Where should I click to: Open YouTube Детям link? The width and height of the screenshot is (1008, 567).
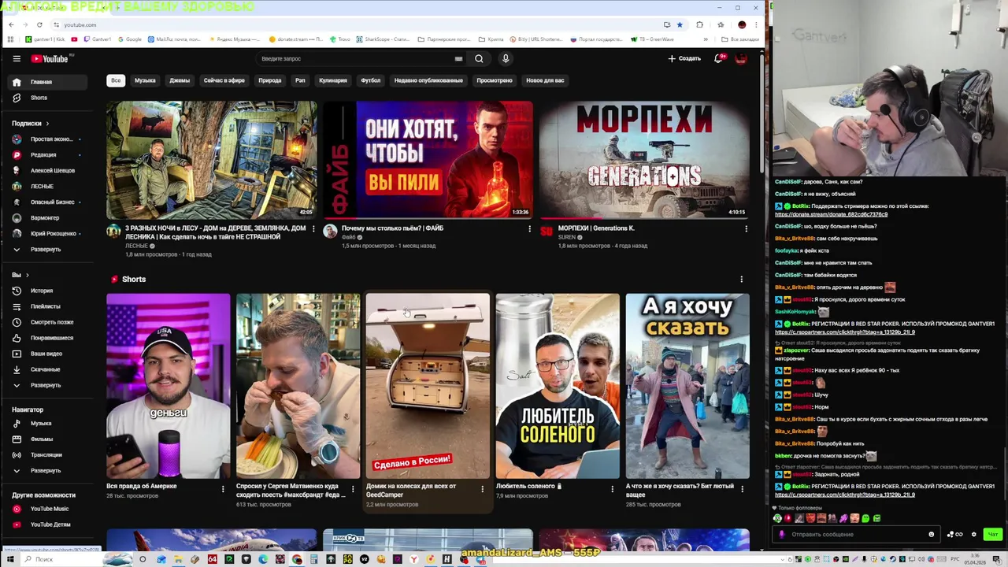coord(49,524)
